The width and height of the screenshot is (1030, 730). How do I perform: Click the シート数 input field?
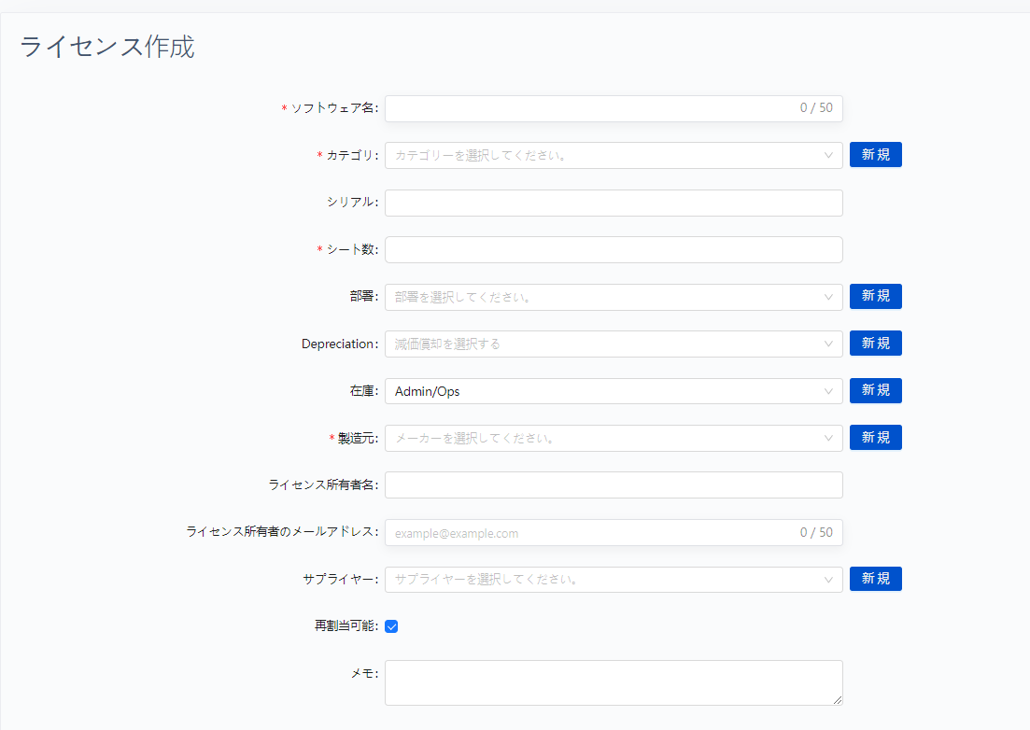[614, 249]
